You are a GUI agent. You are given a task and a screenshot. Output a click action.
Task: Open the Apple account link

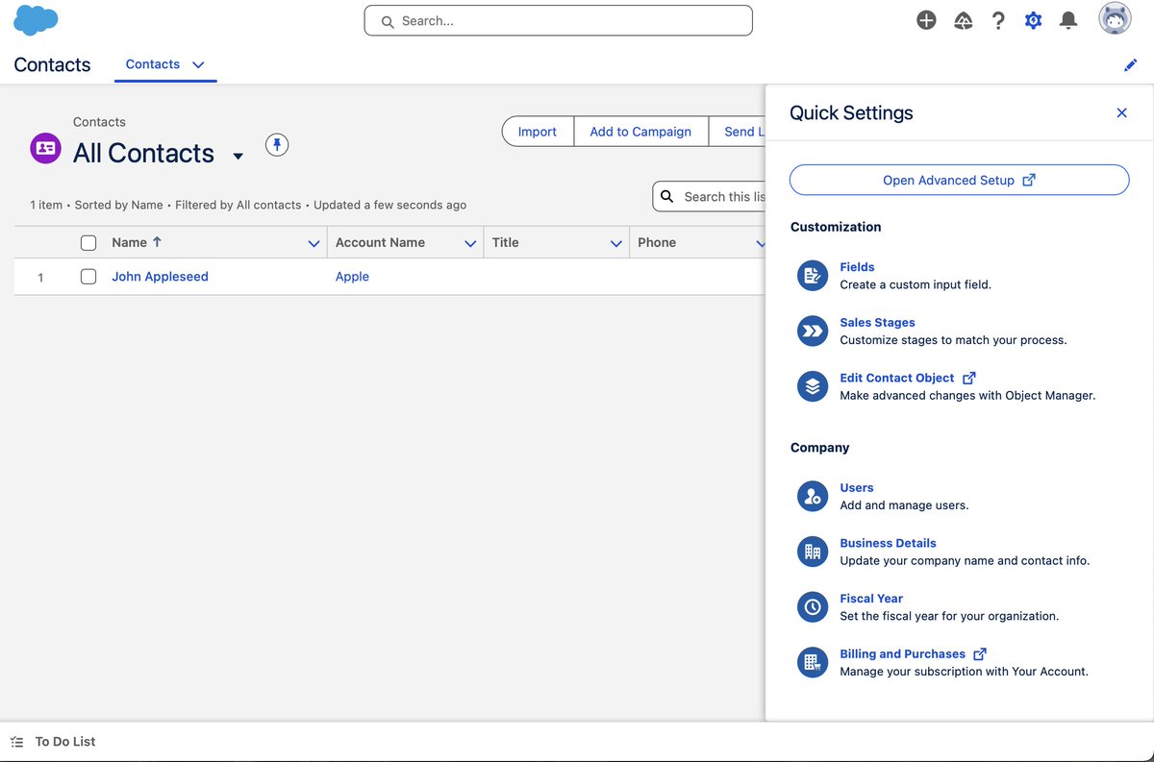pos(352,277)
